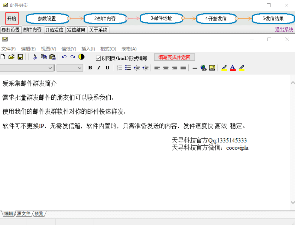
Task: Justify the text alignment
Action: click(x=183, y=68)
